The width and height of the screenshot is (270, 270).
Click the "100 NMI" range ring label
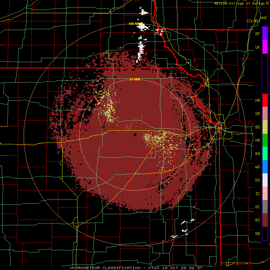tap(134, 24)
